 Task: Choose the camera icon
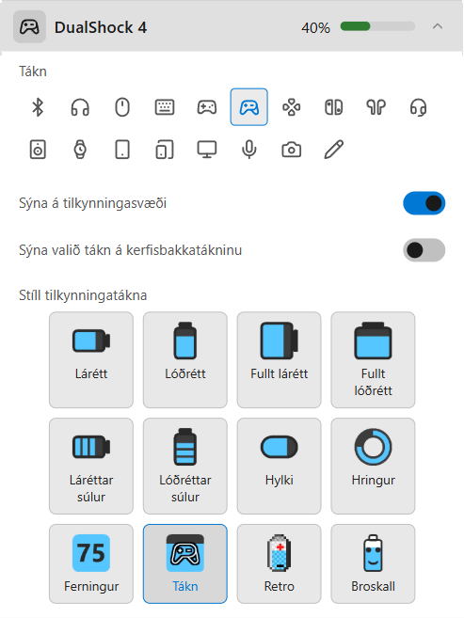click(292, 150)
